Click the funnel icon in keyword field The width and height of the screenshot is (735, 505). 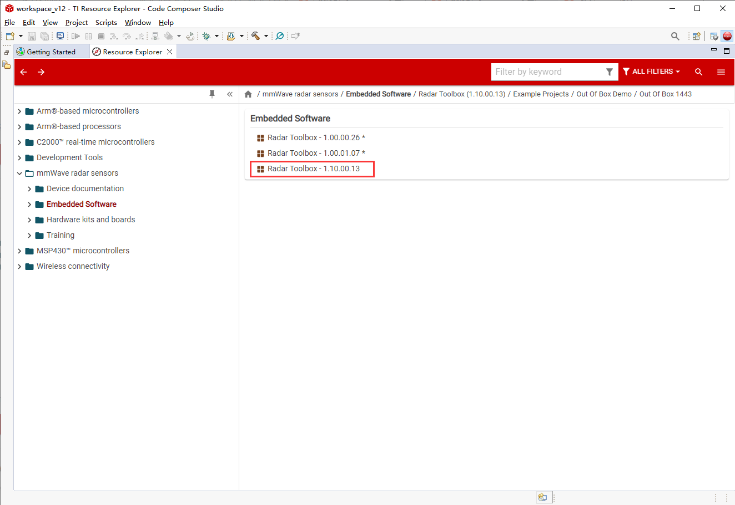pyautogui.click(x=610, y=72)
